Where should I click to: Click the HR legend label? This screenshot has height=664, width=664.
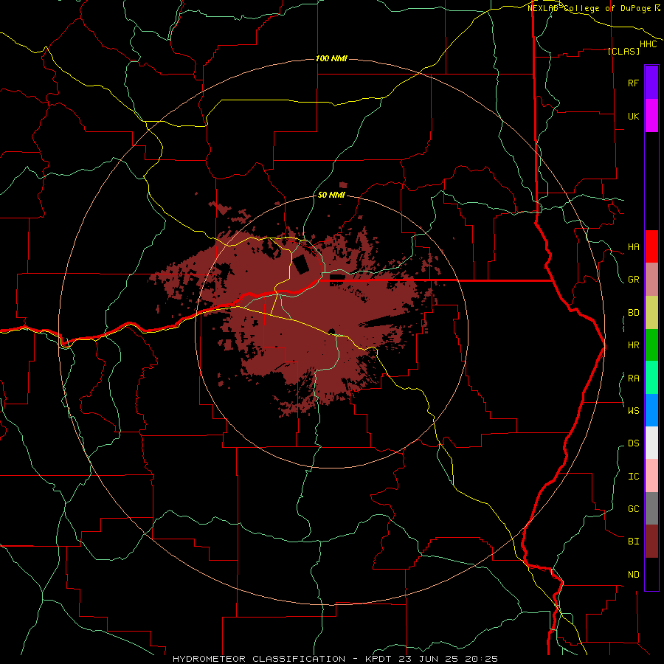tap(633, 345)
